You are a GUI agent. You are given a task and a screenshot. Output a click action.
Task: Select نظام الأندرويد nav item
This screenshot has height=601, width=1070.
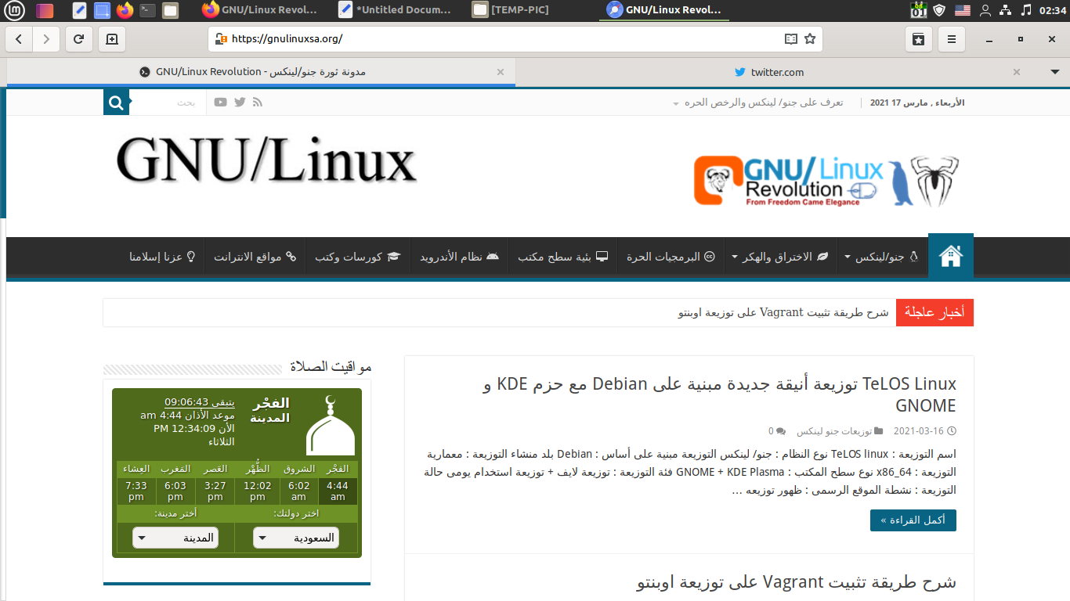pyautogui.click(x=459, y=257)
